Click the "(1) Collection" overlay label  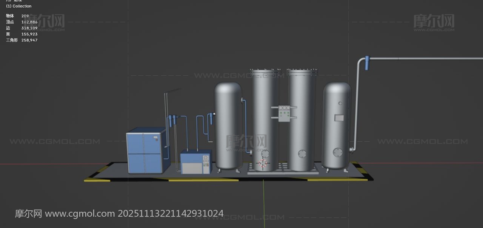(x=19, y=6)
